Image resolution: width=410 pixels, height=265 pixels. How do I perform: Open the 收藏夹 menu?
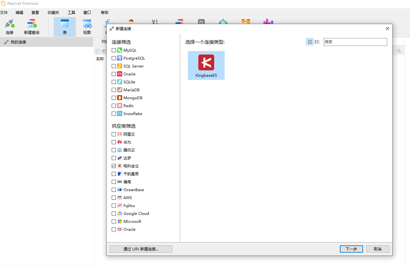(x=53, y=13)
